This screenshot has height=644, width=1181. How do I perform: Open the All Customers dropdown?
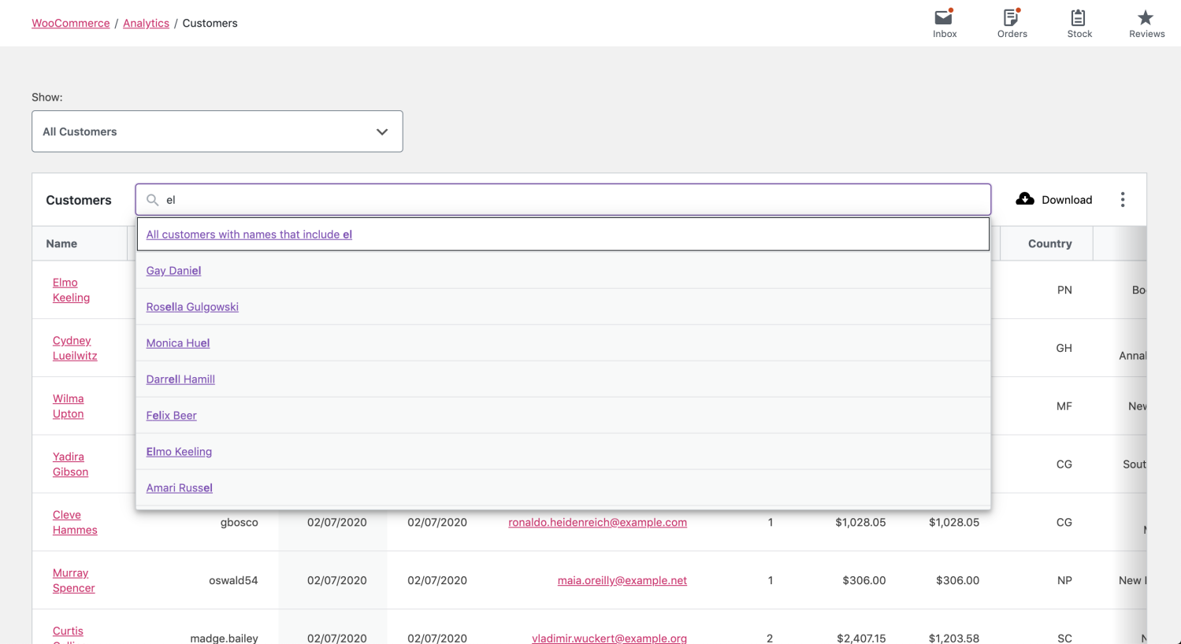tap(217, 131)
